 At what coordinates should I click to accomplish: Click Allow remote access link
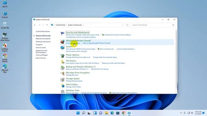[107, 49]
